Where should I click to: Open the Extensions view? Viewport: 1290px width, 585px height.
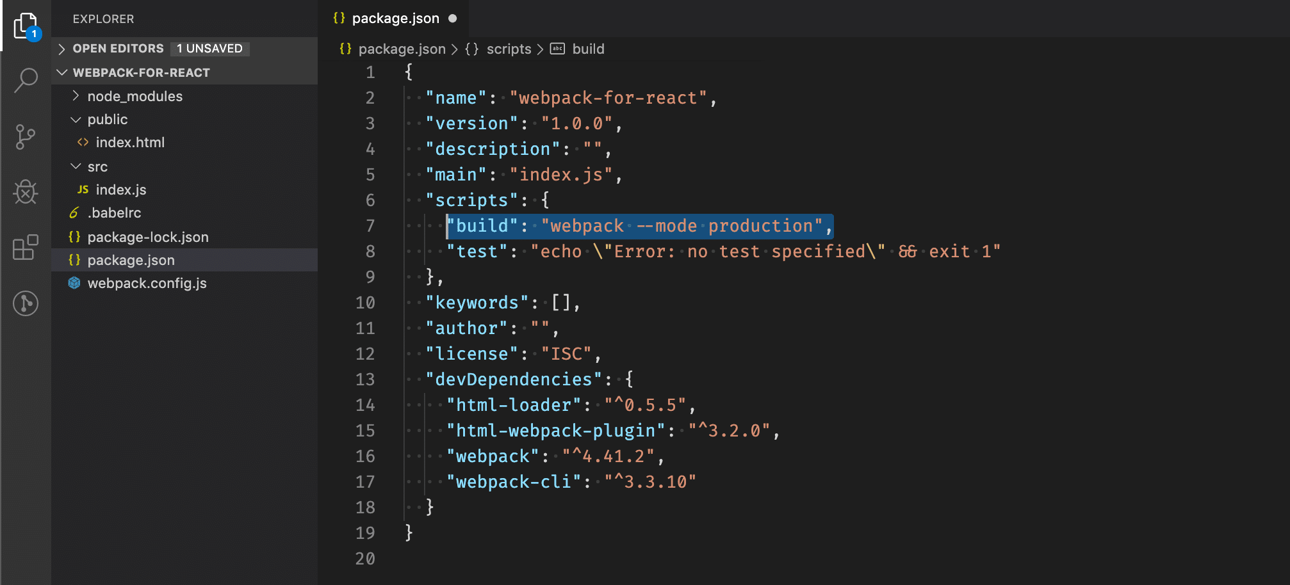25,248
